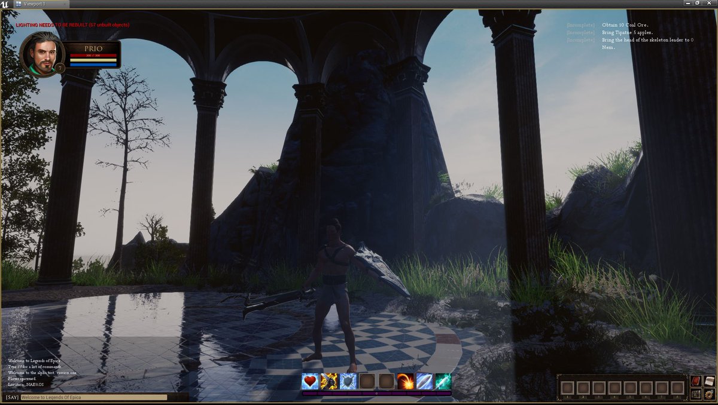718x405 pixels.
Task: Click the list of commands hint line
Action: tap(35, 367)
